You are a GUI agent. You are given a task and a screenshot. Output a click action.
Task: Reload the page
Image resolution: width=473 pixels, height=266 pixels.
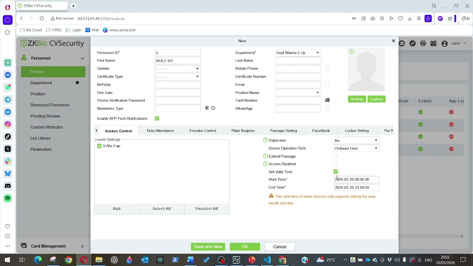tap(42, 18)
